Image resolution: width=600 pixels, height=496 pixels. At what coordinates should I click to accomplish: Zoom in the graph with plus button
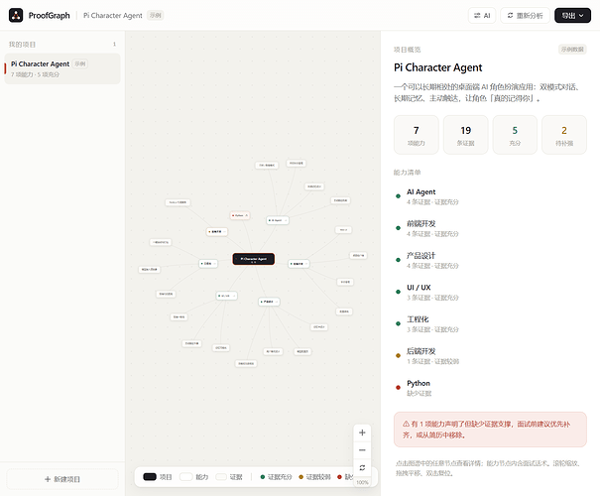(362, 433)
